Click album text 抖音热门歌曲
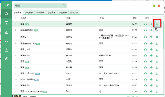165x97 pixels. [105, 55]
